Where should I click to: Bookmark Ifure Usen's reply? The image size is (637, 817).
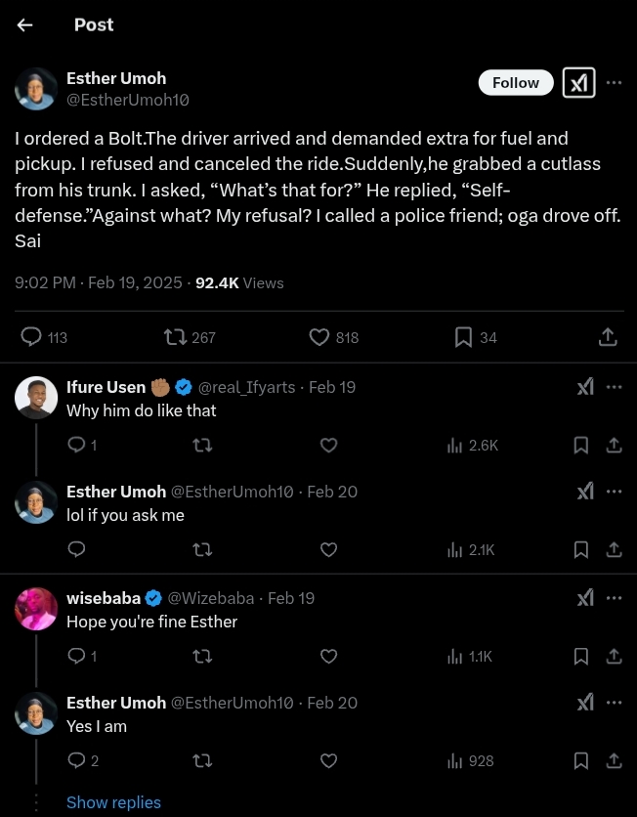tap(580, 445)
